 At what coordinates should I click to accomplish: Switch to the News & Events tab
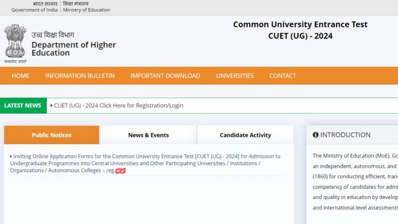point(148,135)
